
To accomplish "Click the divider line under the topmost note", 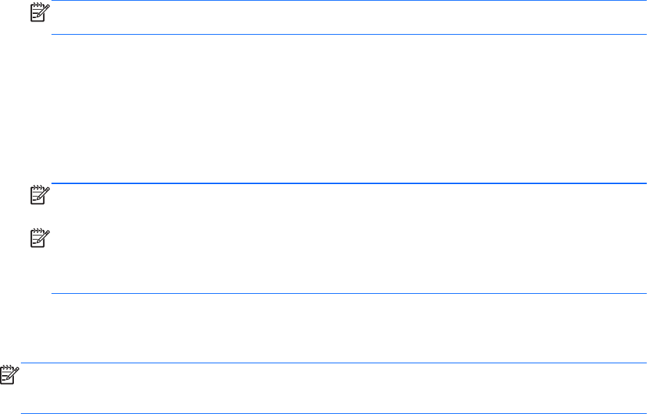I will [348, 34].
